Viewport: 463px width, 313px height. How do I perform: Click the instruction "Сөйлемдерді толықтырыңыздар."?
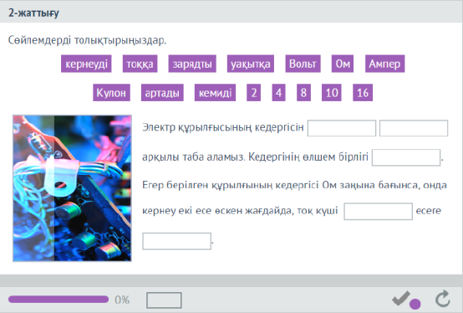pos(87,40)
